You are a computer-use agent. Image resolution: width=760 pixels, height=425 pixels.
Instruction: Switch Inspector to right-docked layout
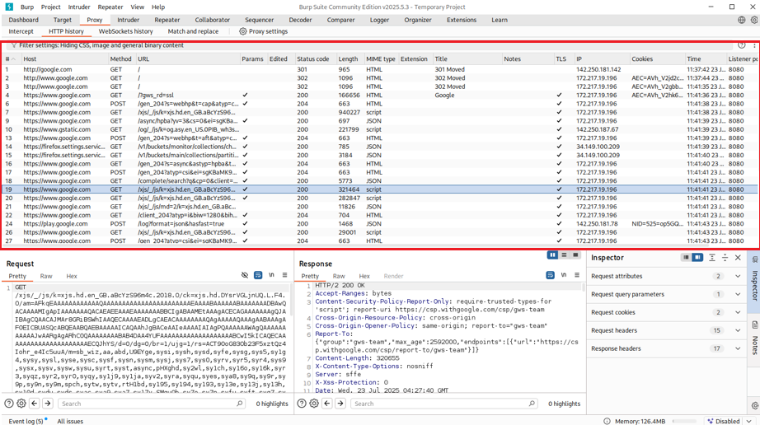(x=697, y=258)
